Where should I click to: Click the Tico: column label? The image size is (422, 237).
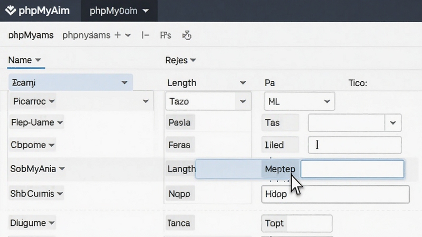click(358, 83)
